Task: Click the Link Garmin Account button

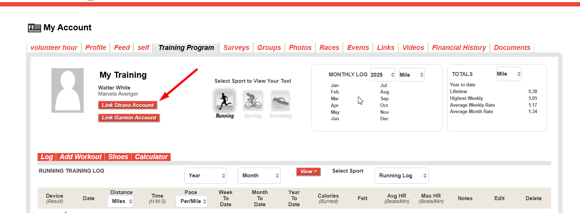Action: click(129, 118)
